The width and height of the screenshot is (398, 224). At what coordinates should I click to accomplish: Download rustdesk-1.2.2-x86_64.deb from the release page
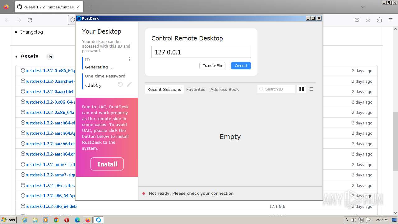[x=51, y=206]
